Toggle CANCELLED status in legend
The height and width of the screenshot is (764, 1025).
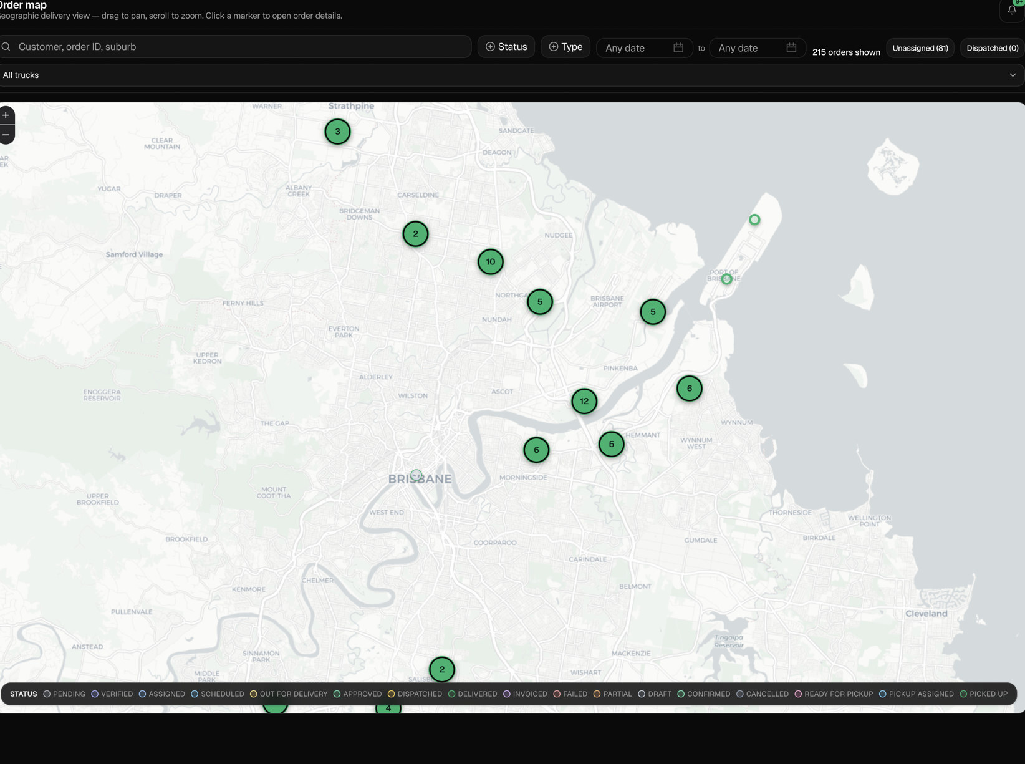pyautogui.click(x=763, y=694)
